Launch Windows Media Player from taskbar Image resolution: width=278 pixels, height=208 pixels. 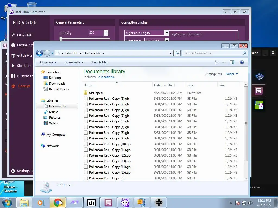[x=41, y=203]
